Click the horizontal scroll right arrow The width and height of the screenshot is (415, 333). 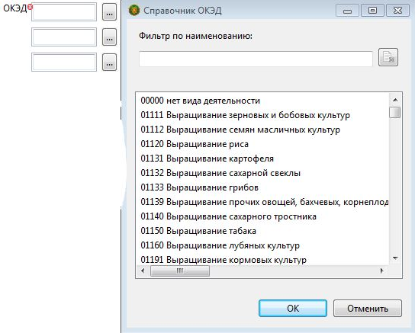tap(381, 271)
